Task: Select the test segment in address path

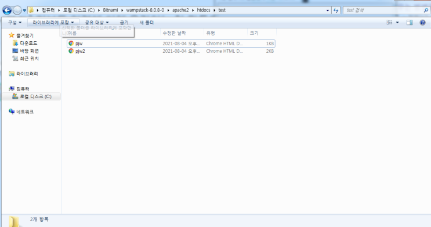Action: click(222, 10)
